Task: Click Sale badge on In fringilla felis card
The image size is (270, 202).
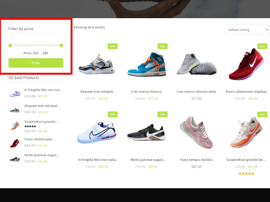Action: 113,114
